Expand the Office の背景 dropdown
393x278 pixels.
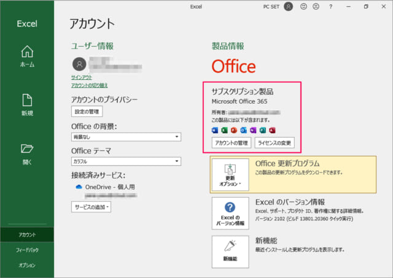point(126,137)
